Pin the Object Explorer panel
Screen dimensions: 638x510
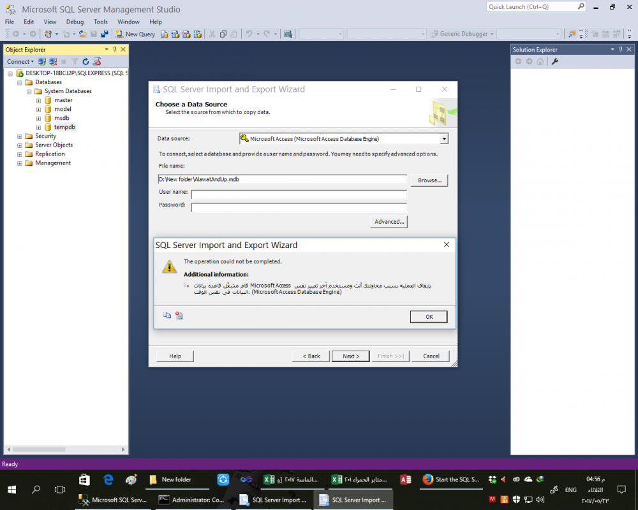(x=115, y=49)
